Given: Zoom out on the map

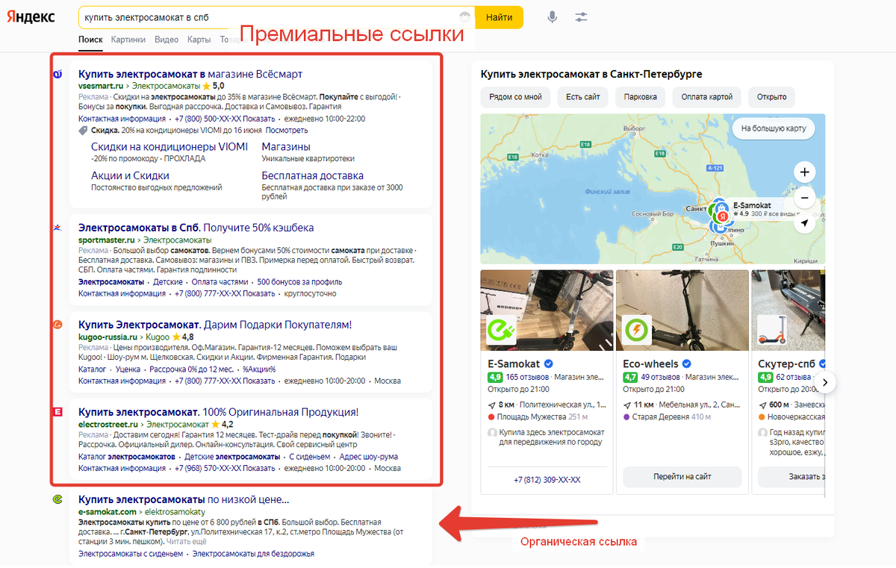Looking at the screenshot, I should coord(804,199).
